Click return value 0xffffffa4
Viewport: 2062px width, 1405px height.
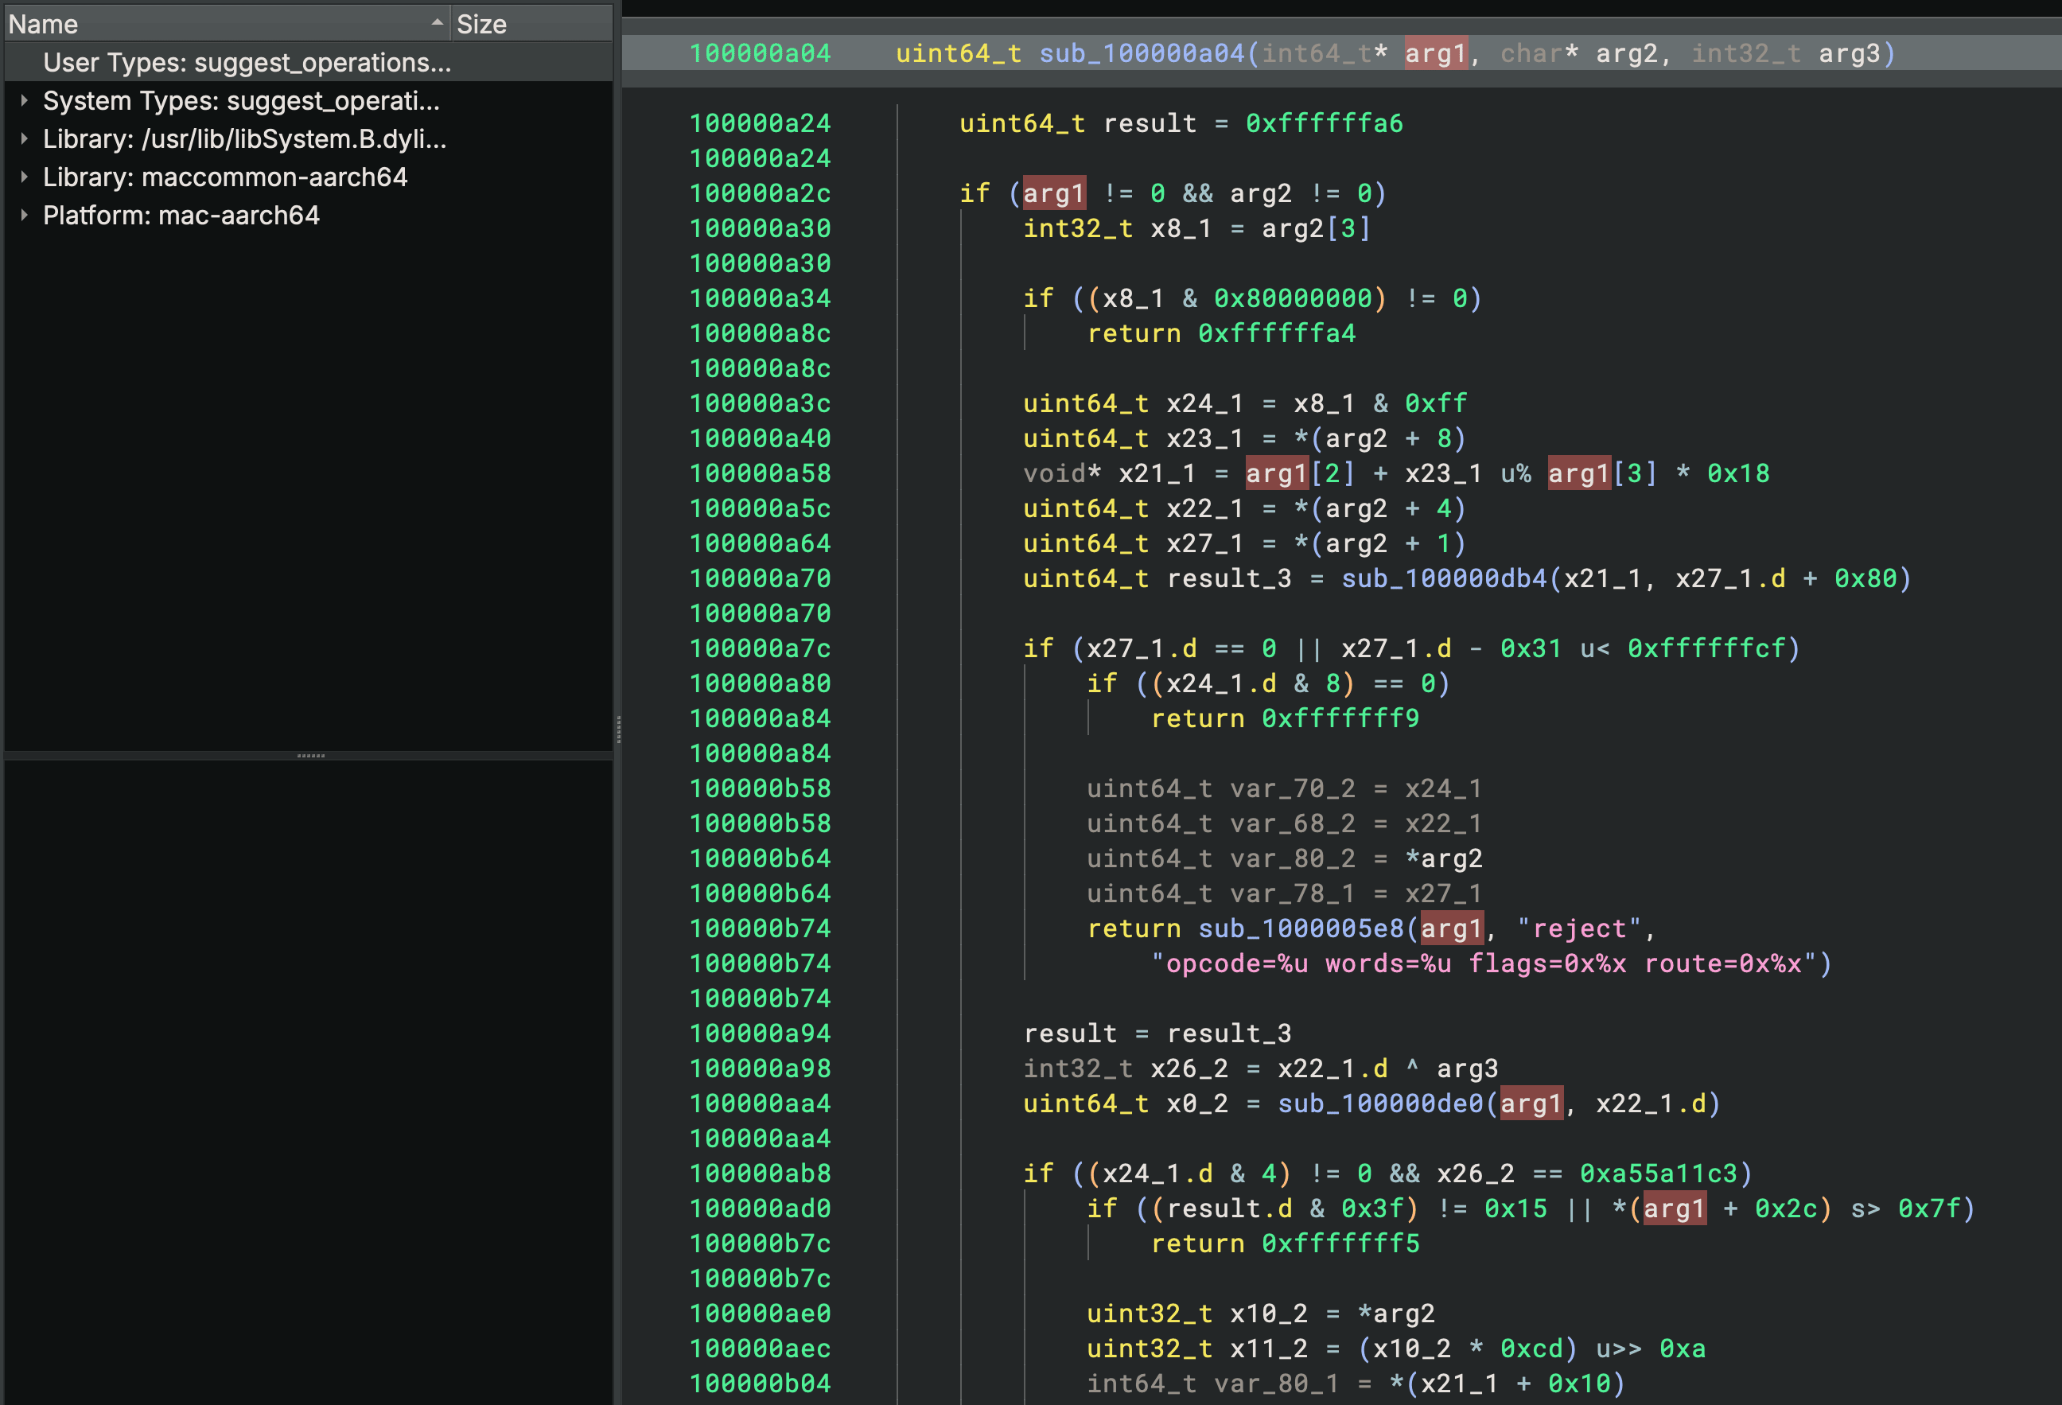1277,333
